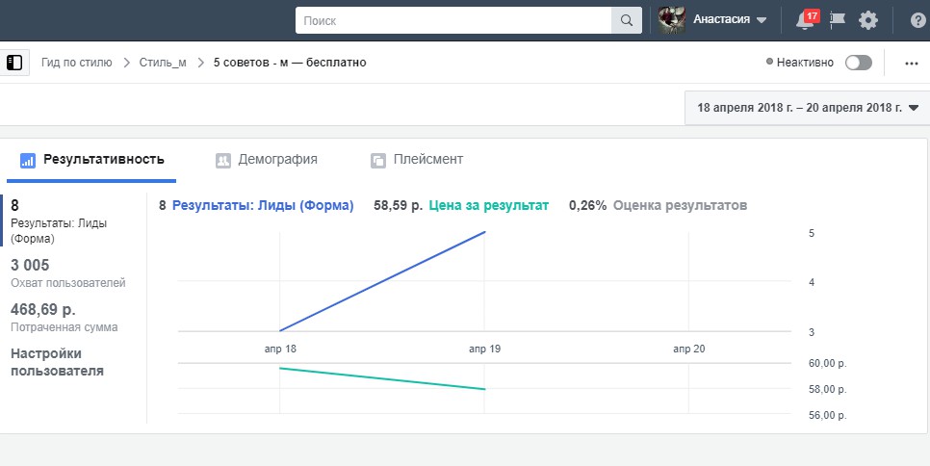Click the Анастасия profile avatar
Image resolution: width=930 pixels, height=466 pixels.
tap(672, 20)
